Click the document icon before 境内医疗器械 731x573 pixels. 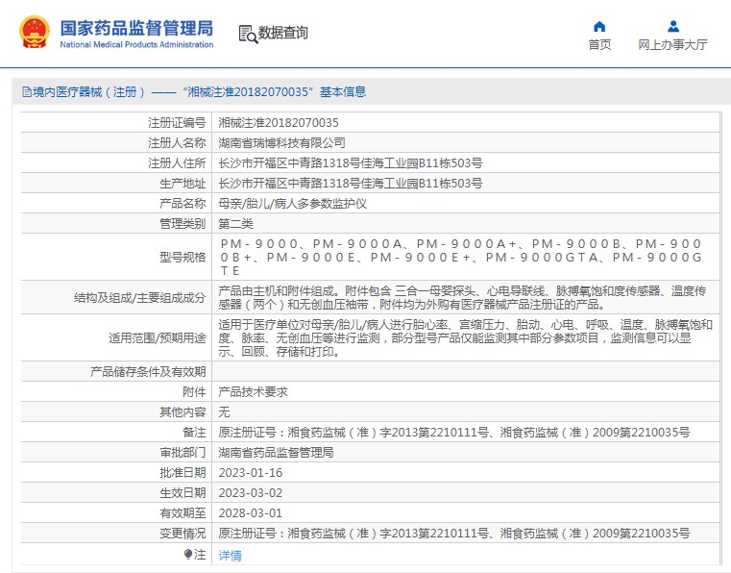point(27,92)
